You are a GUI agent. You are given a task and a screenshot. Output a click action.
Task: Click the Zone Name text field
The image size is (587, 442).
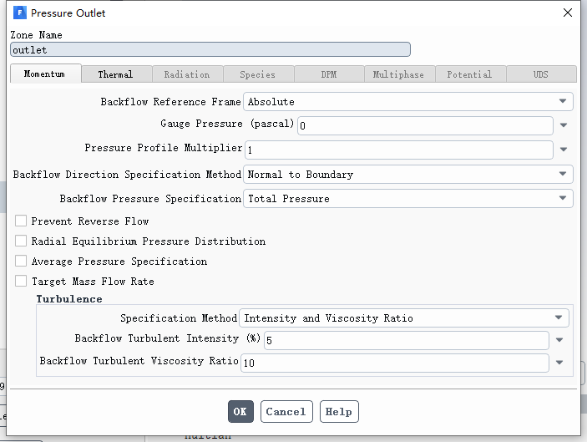click(x=210, y=49)
